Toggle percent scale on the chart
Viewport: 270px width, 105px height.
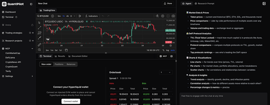tap(163, 50)
